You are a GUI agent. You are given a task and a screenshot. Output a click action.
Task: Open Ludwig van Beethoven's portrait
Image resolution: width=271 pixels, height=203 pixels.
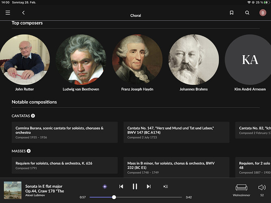click(x=81, y=60)
